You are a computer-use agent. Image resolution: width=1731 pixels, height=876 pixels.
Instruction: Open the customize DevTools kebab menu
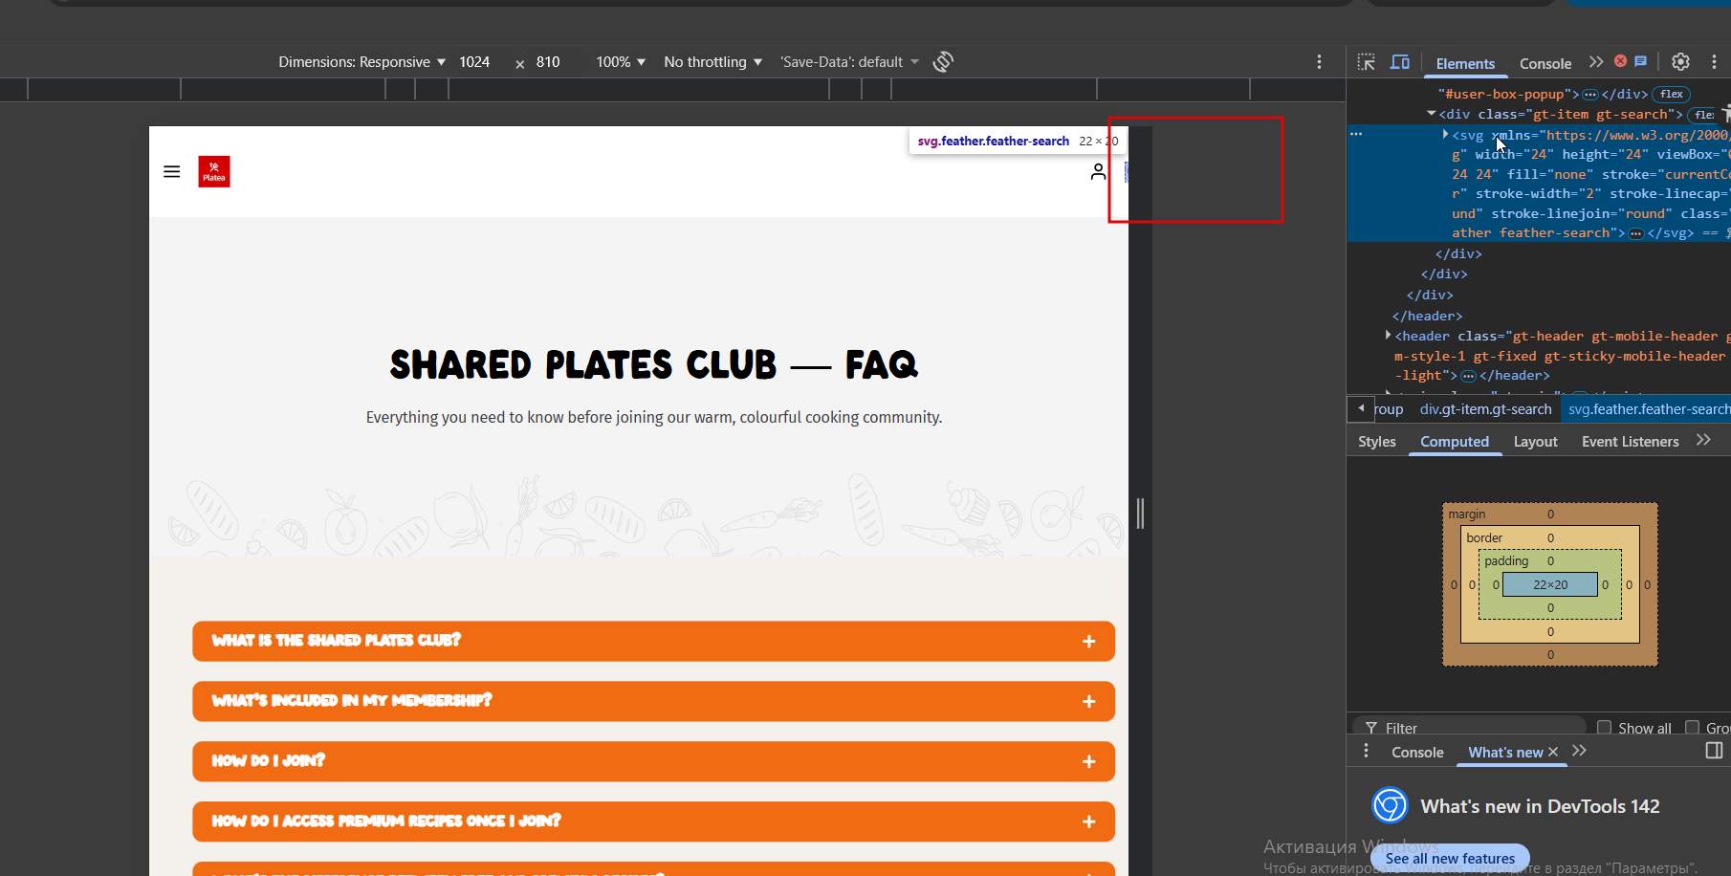coord(1714,62)
